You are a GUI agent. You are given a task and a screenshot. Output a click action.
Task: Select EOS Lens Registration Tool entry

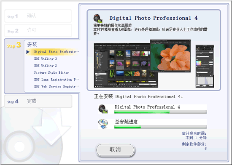click(56, 80)
